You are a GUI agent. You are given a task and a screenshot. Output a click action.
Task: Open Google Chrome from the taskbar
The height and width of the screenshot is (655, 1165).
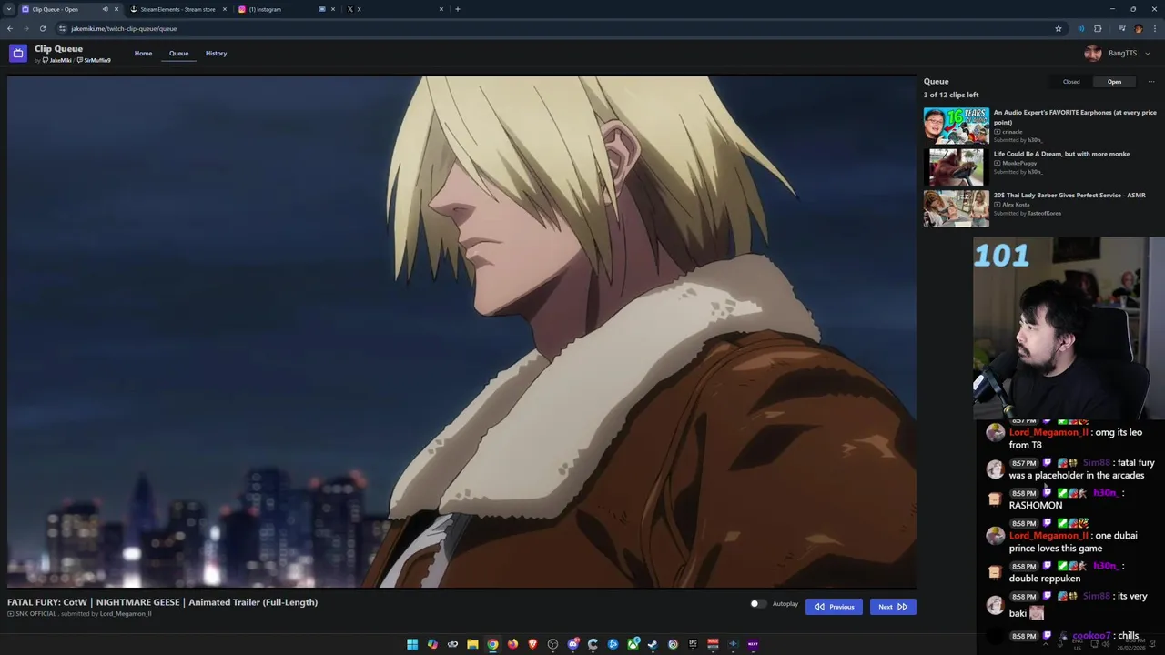(x=492, y=644)
